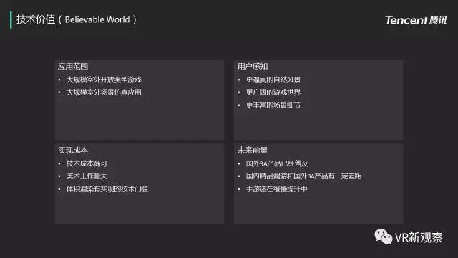Screen dimensions: 458x258
Task: Click the bullet 体积渲染有实现的技术门槛
Action: [x=107, y=189]
